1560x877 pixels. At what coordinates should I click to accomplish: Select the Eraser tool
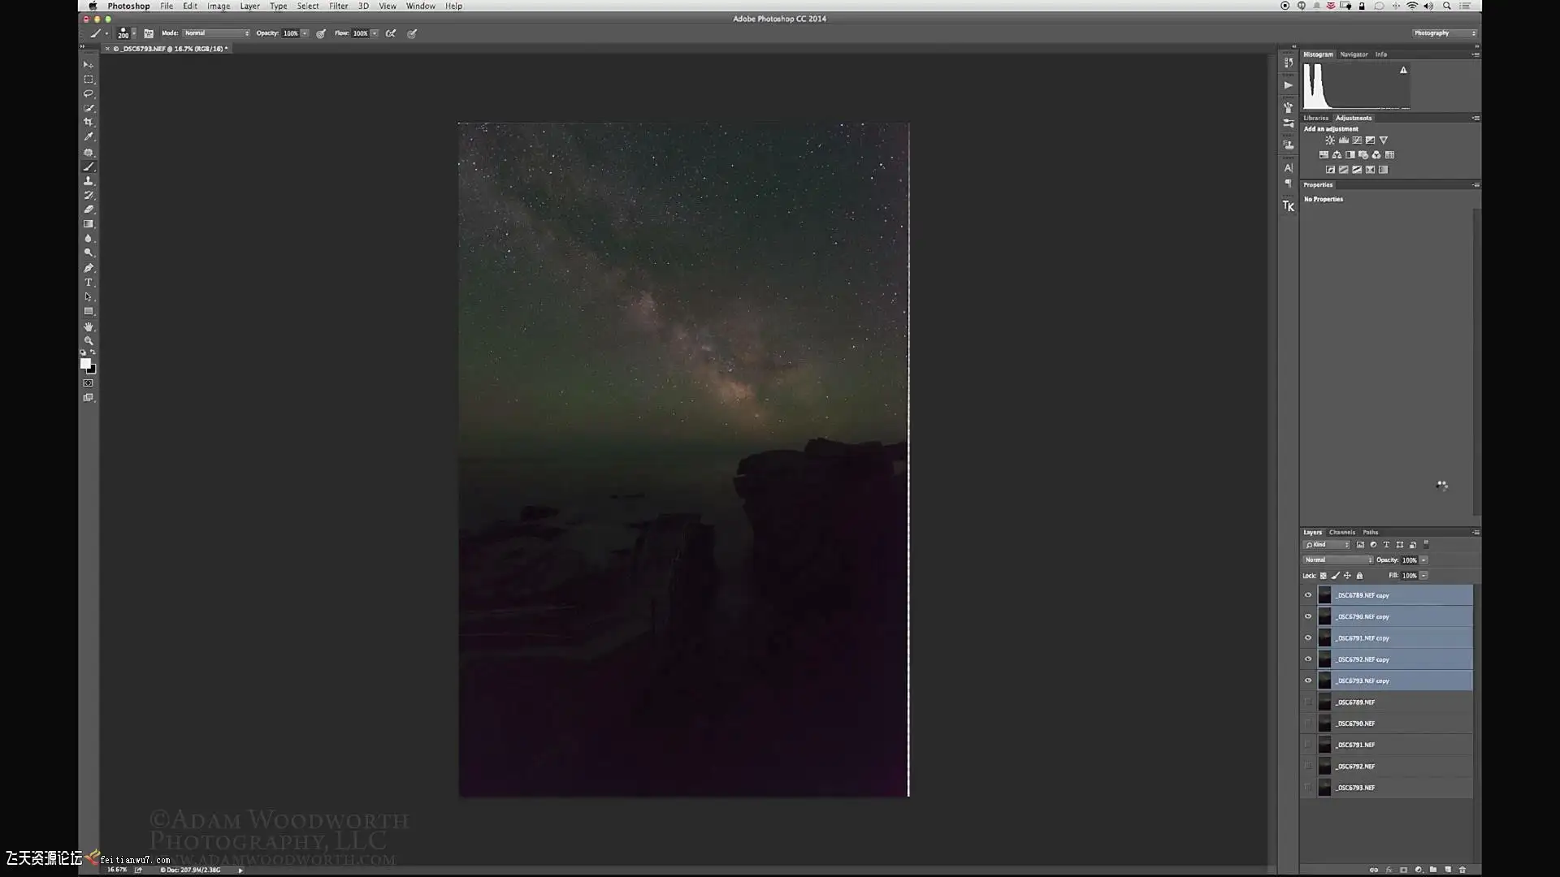coord(89,210)
